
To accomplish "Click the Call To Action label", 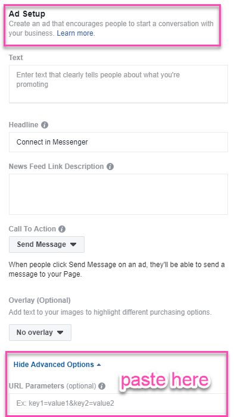I will [32, 229].
